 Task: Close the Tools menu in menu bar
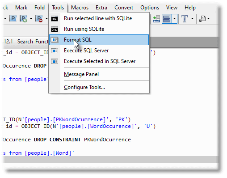click(x=58, y=8)
